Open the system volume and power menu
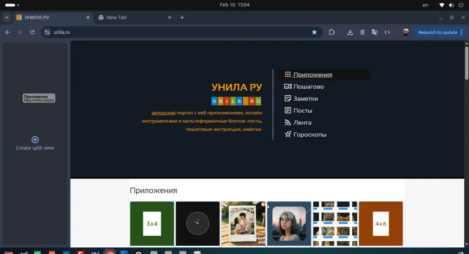The width and height of the screenshot is (469, 254). click(451, 5)
